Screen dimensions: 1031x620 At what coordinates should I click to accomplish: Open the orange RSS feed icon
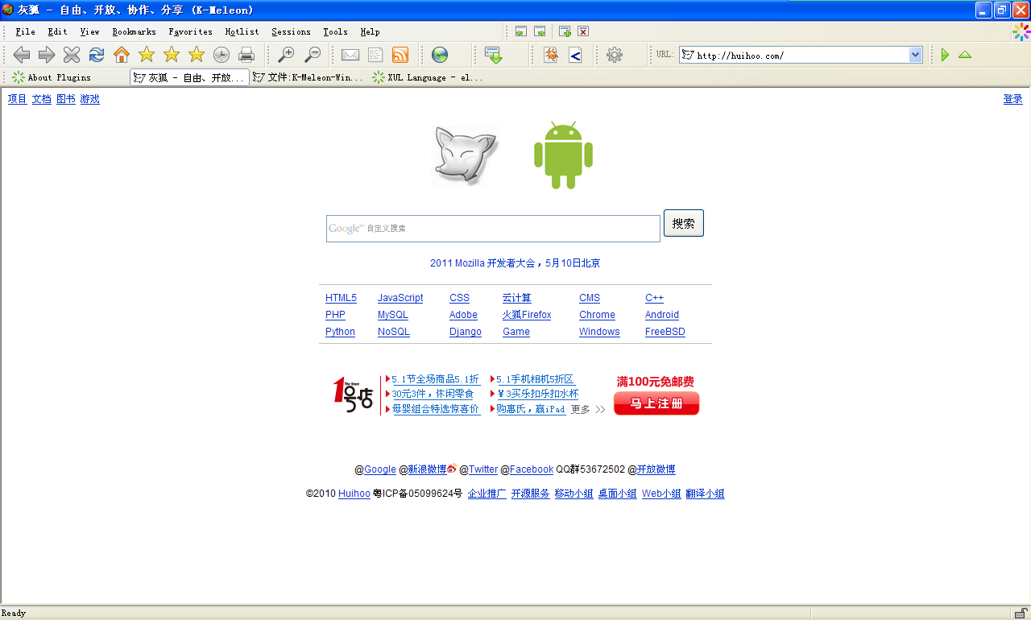400,55
